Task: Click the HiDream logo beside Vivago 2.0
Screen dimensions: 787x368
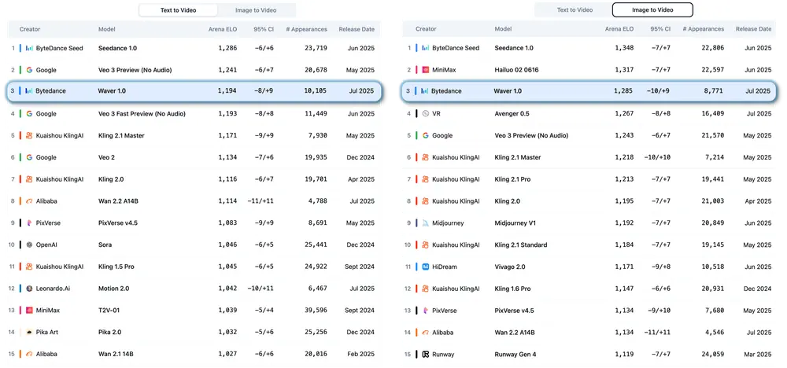Action: point(425,267)
